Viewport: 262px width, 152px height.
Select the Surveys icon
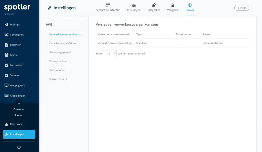click(x=6, y=75)
